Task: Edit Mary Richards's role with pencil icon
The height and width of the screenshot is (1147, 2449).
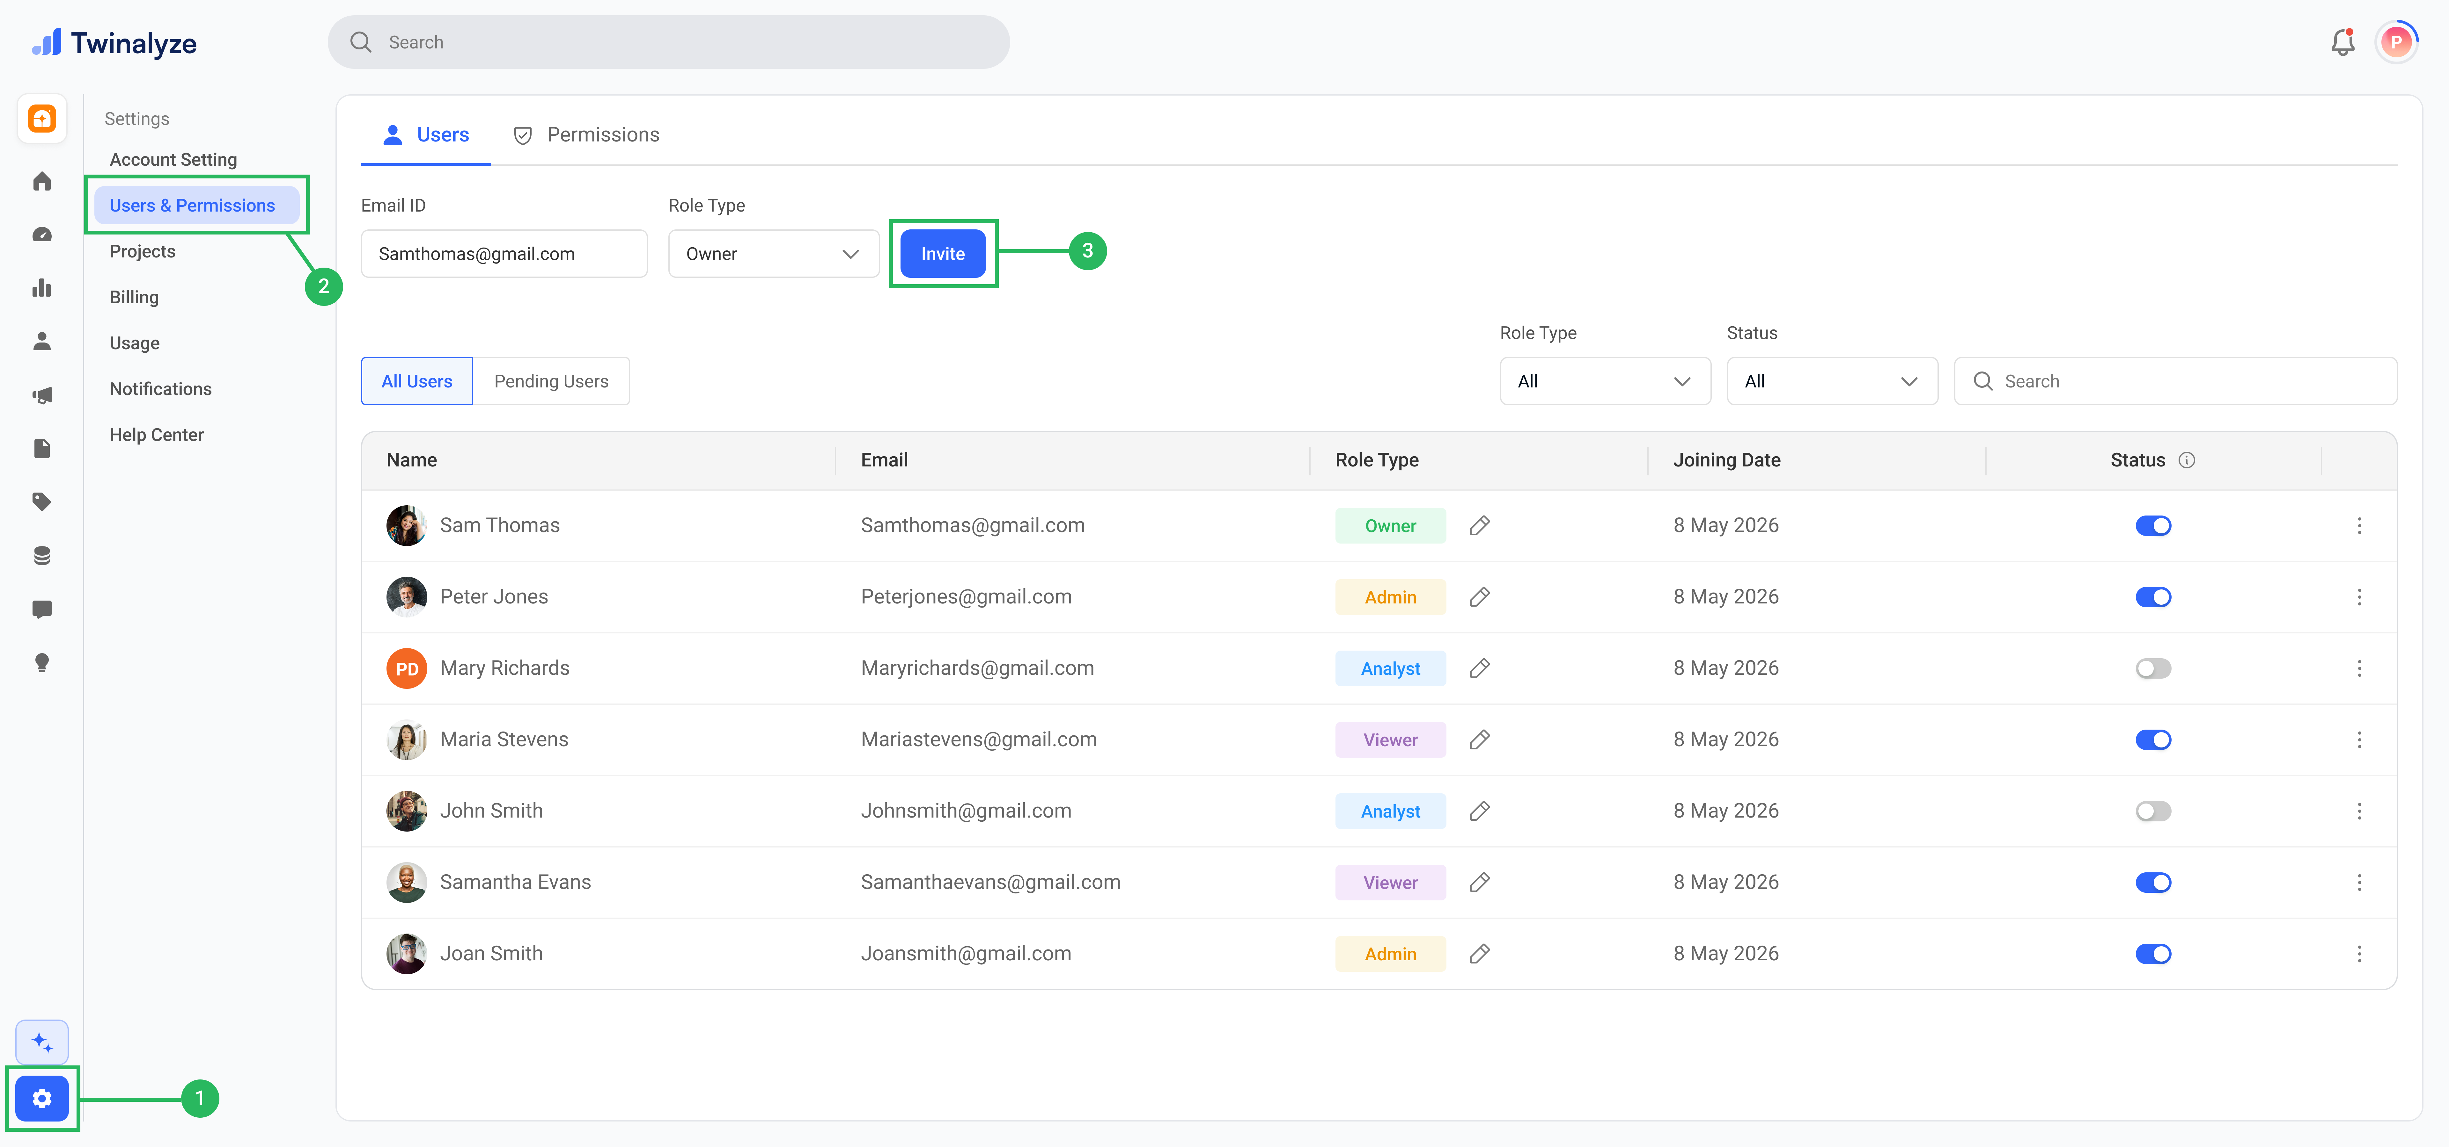Action: (x=1479, y=668)
